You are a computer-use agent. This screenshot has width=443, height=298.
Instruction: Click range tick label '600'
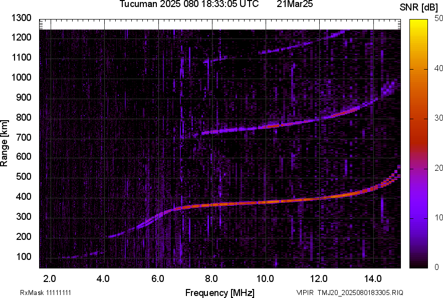[x=24, y=156]
